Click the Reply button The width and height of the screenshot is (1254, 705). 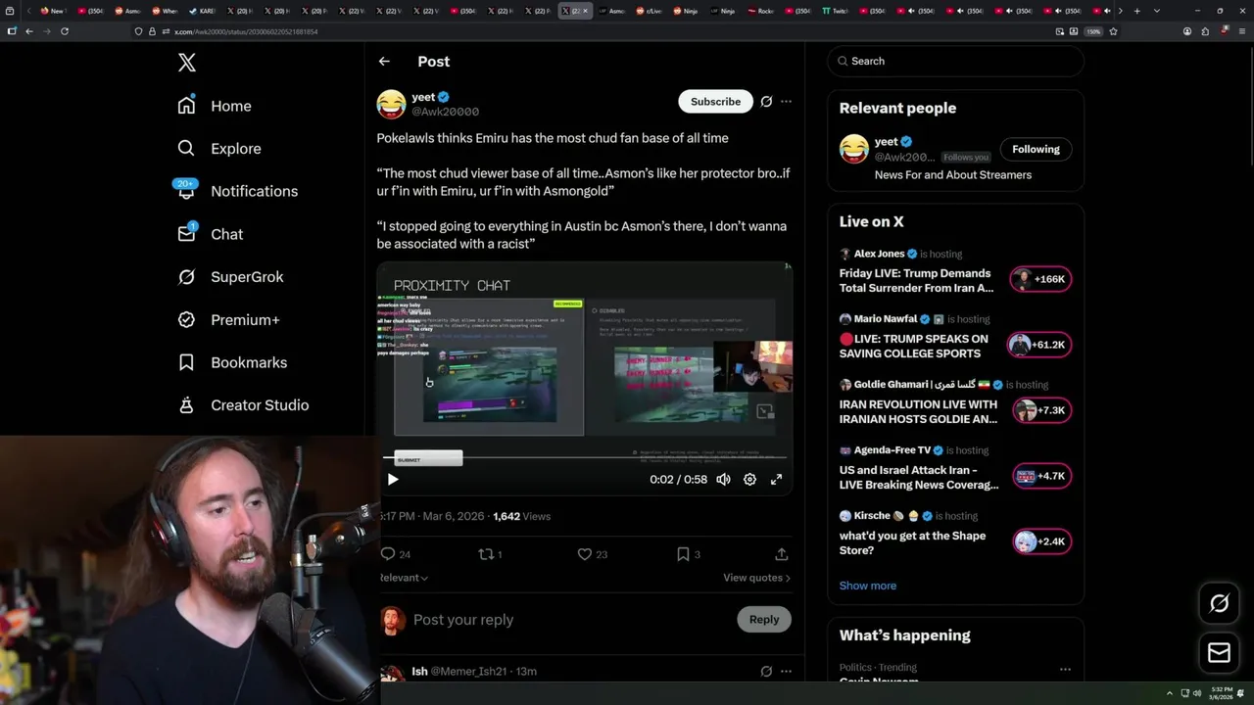pyautogui.click(x=764, y=620)
